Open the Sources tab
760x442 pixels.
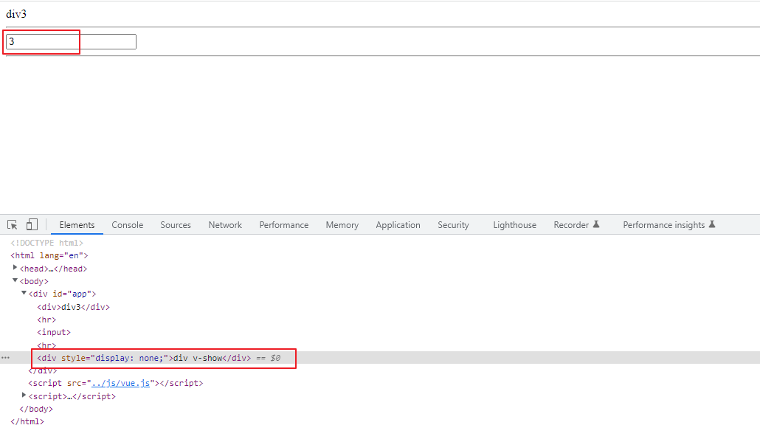click(175, 225)
